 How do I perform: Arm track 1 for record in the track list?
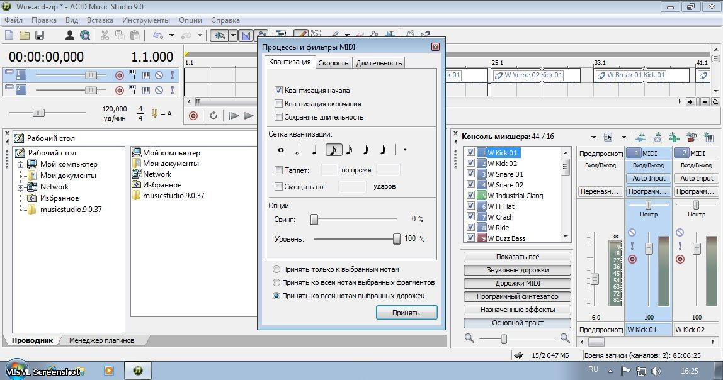120,75
